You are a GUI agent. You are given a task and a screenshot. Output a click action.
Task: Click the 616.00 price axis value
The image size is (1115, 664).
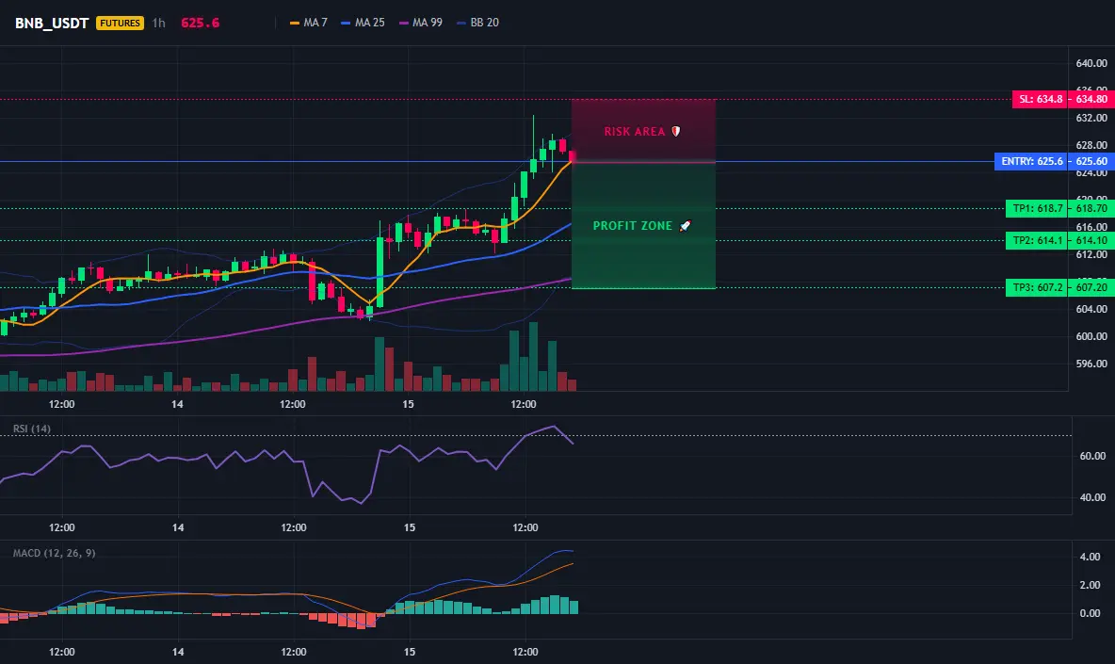click(1091, 227)
